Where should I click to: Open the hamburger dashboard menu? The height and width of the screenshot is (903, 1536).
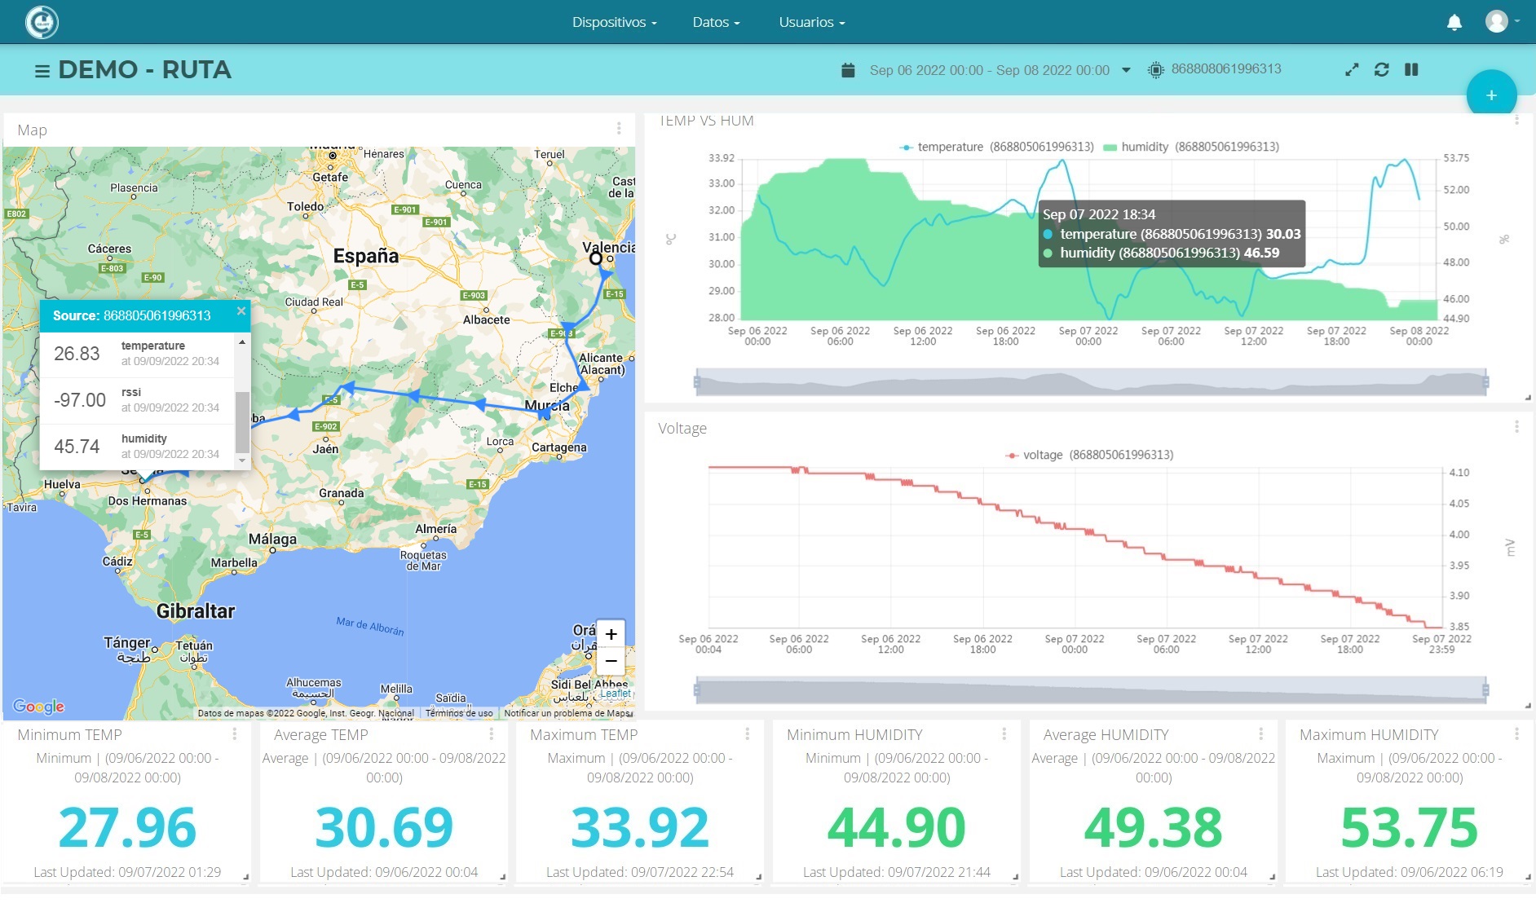[x=42, y=71]
